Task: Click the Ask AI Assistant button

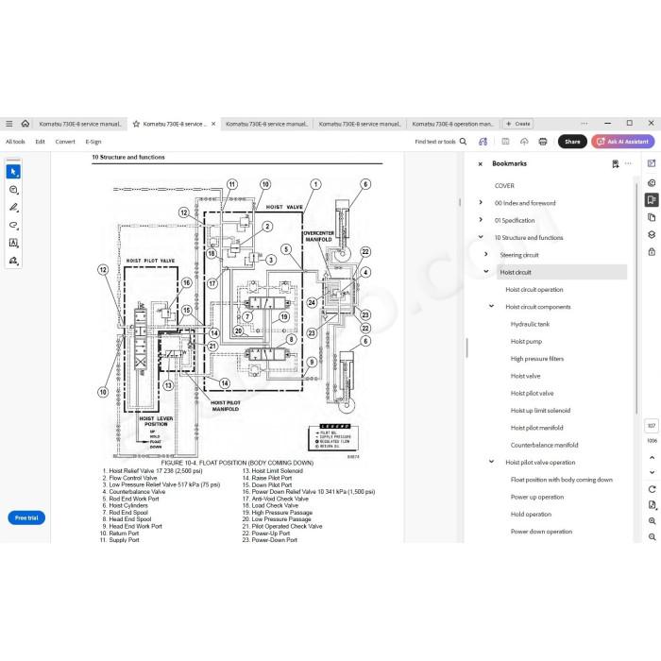Action: (x=622, y=142)
